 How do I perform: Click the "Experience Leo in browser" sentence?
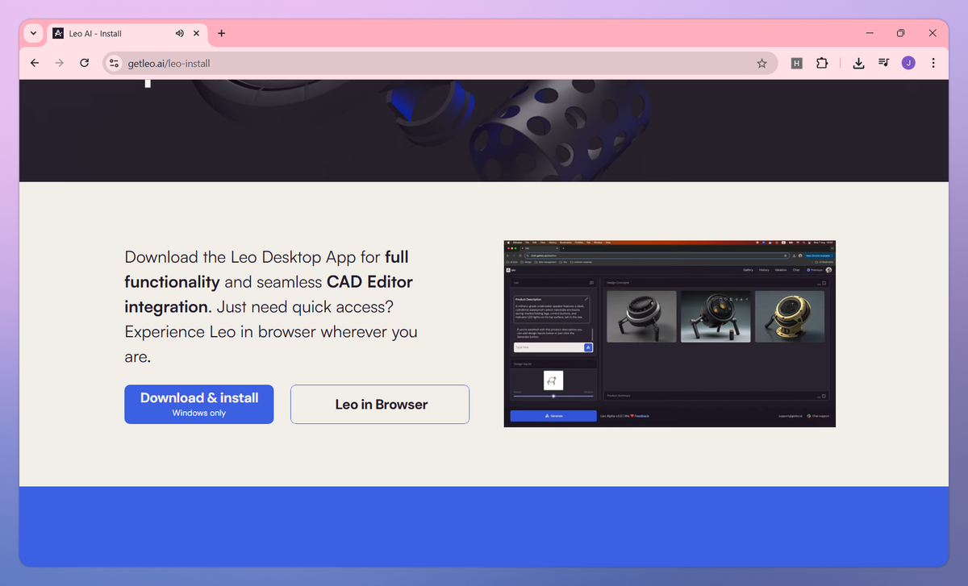click(271, 343)
